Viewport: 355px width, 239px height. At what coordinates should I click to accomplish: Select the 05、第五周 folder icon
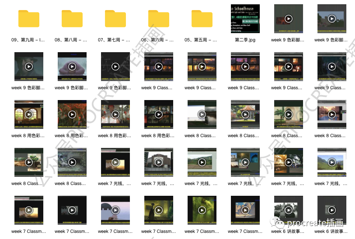[x=202, y=19]
